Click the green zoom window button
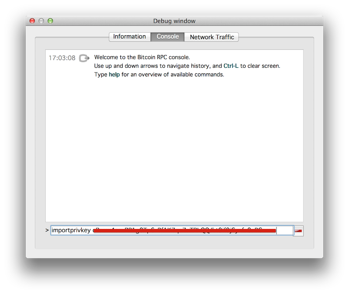 point(51,21)
